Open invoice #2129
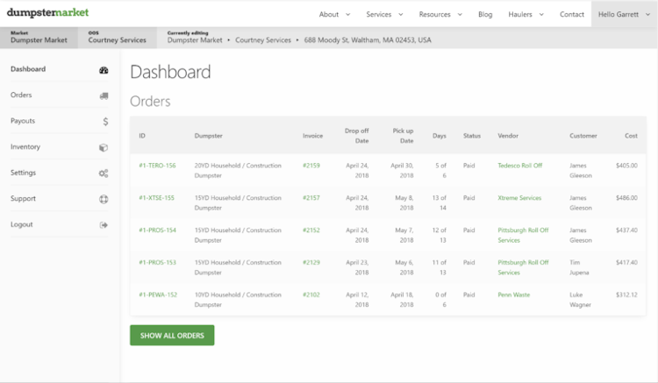The height and width of the screenshot is (383, 658). 311,262
